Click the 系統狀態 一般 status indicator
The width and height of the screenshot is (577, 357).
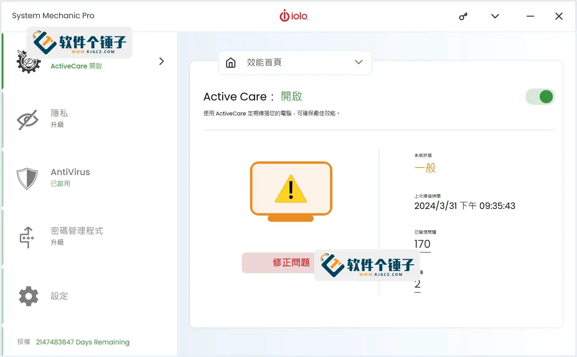coord(425,168)
